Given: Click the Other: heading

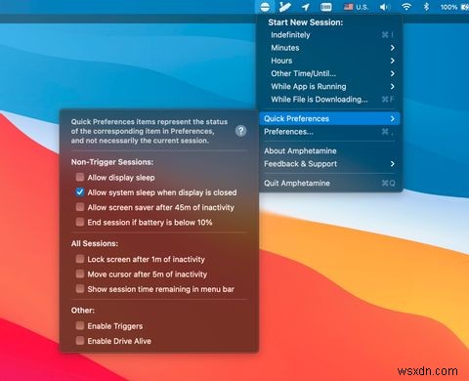Looking at the screenshot, I should pyautogui.click(x=83, y=310).
